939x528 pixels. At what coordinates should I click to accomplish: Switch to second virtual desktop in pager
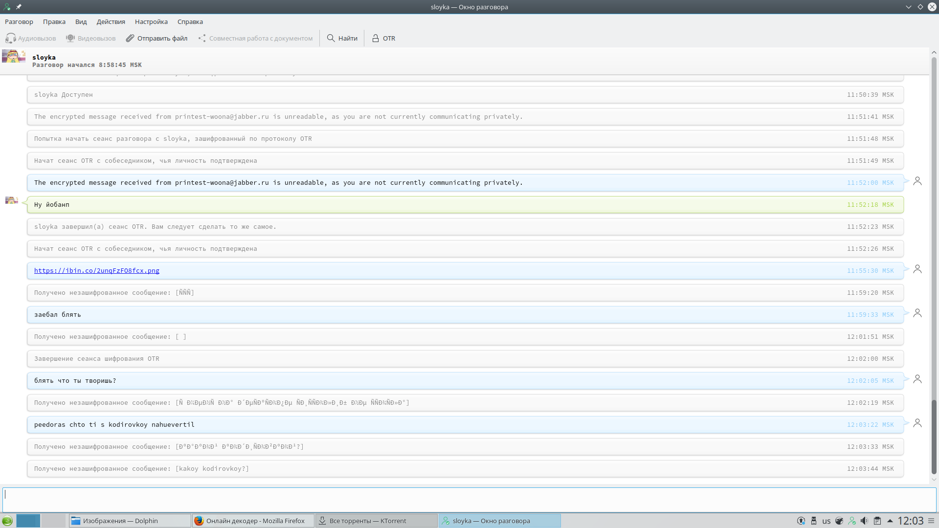pyautogui.click(x=53, y=521)
